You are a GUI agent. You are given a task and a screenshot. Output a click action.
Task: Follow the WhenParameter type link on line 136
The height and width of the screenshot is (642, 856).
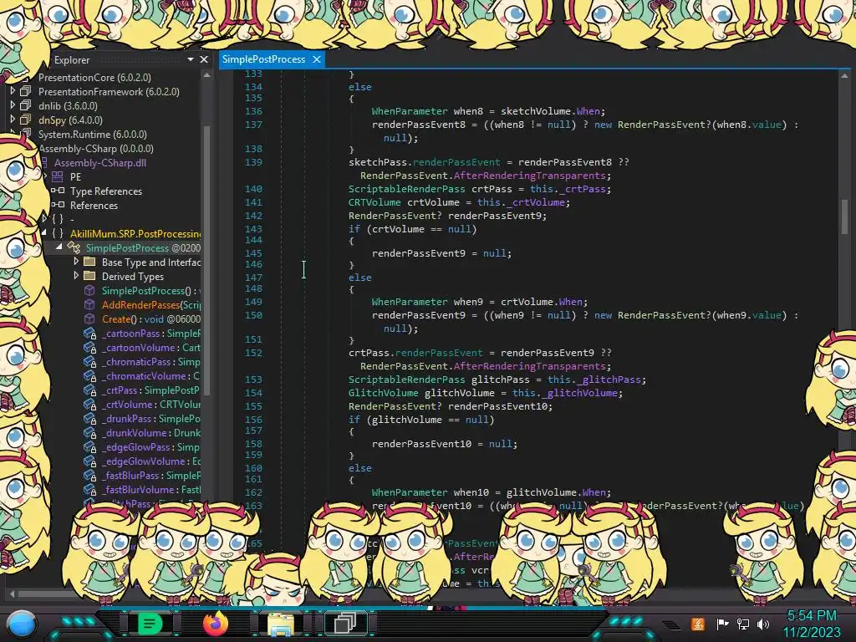tap(409, 111)
